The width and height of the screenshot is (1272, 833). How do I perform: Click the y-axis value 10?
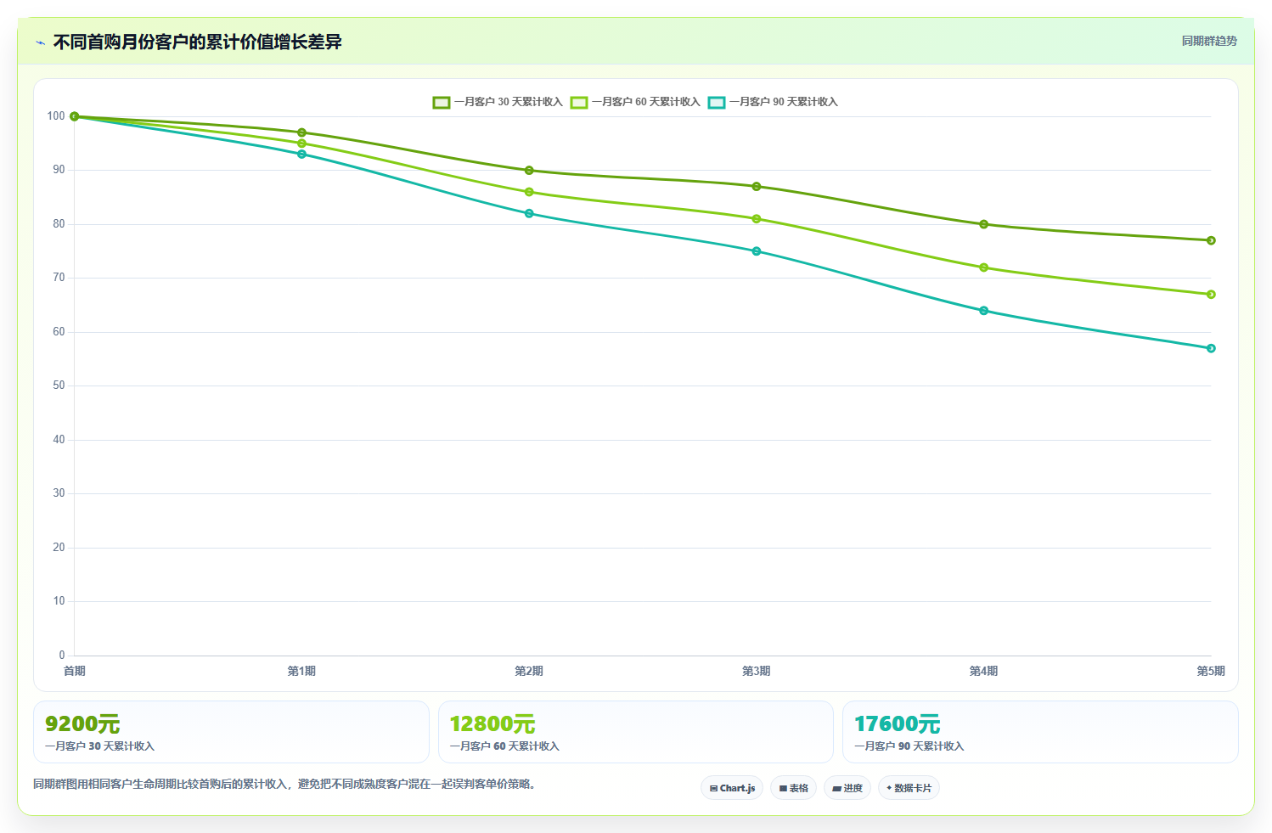coord(59,601)
